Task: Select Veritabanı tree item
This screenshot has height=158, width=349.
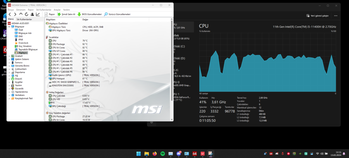Action: (x=20, y=95)
